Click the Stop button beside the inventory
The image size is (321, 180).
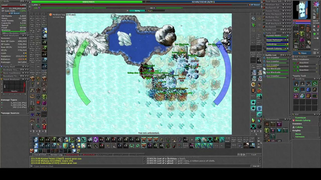point(316,49)
